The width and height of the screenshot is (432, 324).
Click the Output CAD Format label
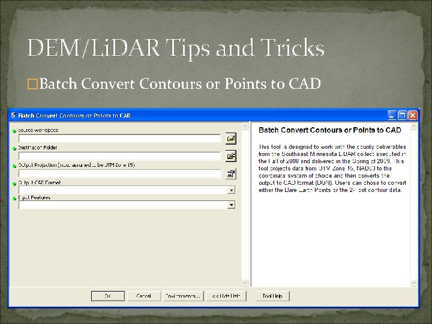click(x=40, y=182)
